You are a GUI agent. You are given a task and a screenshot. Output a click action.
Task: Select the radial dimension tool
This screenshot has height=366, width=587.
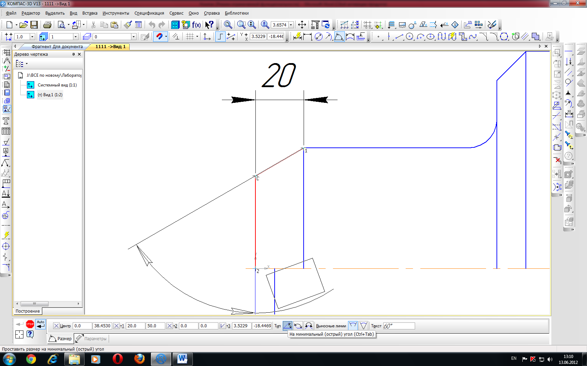(329, 36)
